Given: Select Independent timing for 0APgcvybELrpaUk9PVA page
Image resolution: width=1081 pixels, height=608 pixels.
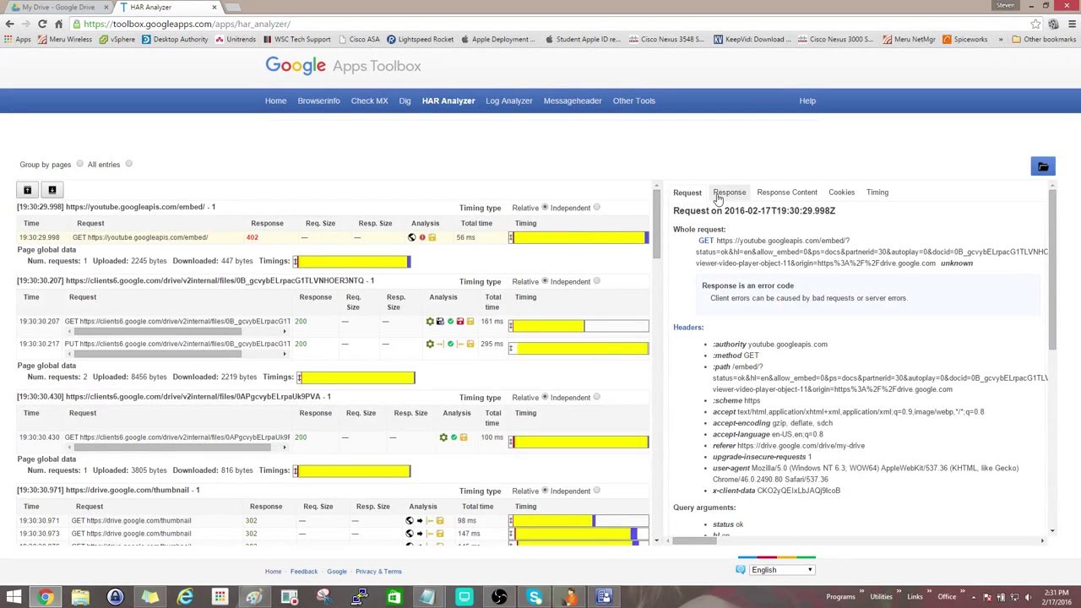Looking at the screenshot, I should 596,398.
